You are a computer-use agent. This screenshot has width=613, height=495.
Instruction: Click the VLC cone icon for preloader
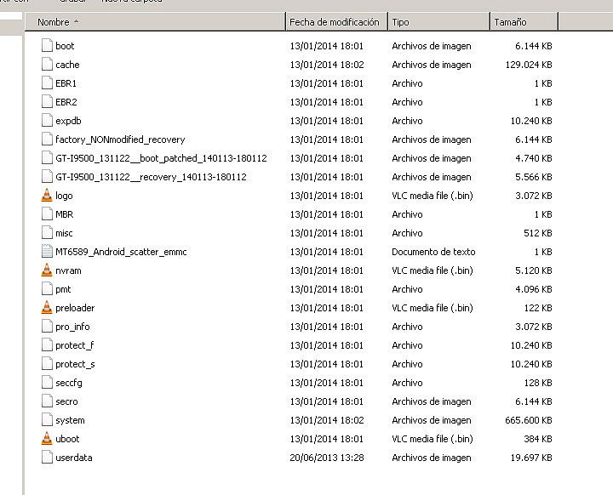(x=47, y=308)
